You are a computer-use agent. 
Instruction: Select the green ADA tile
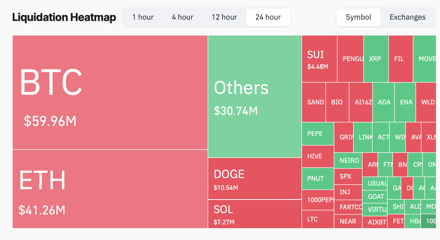tap(384, 102)
